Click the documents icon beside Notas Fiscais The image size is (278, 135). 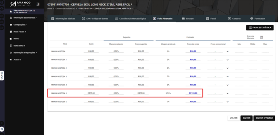tap(11, 32)
